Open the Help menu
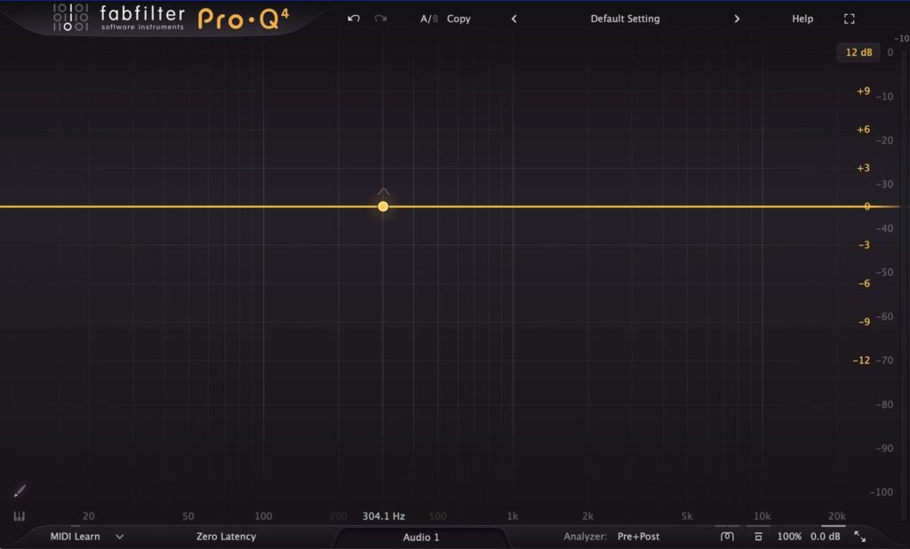Image resolution: width=910 pixels, height=549 pixels. [802, 19]
